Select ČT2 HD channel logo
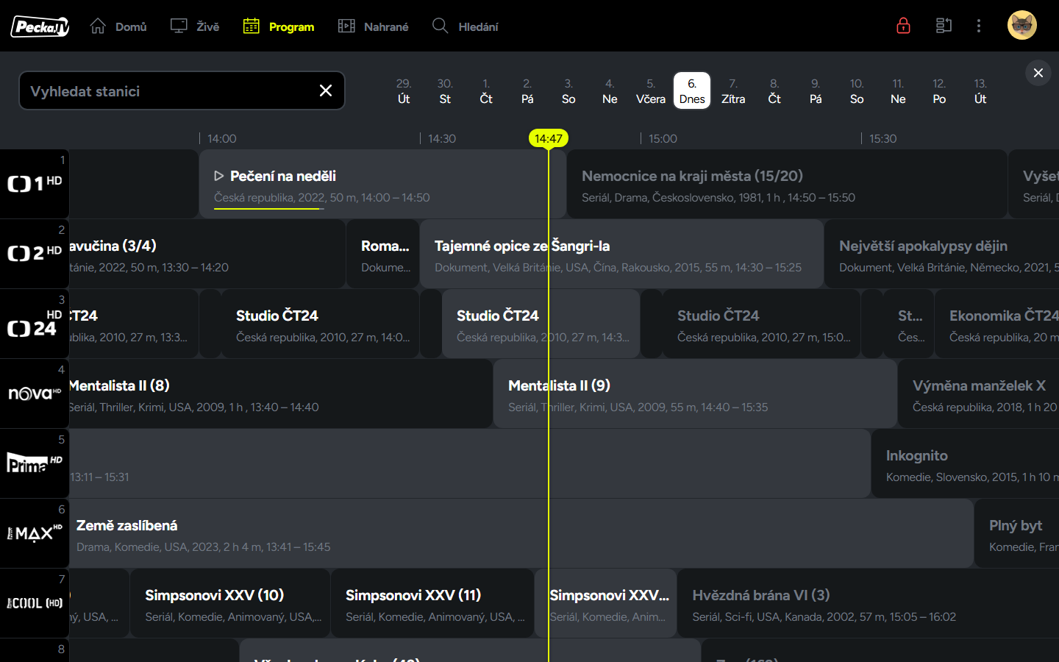Viewport: 1059px width, 662px height. coord(35,254)
